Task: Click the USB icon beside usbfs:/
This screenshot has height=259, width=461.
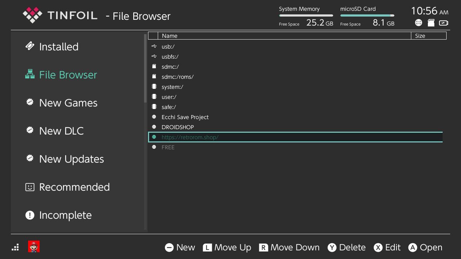Action: coord(154,56)
